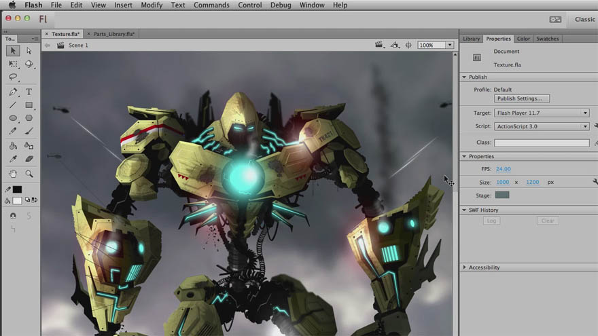Click the width value 1000
Image resolution: width=598 pixels, height=336 pixels.
(502, 182)
